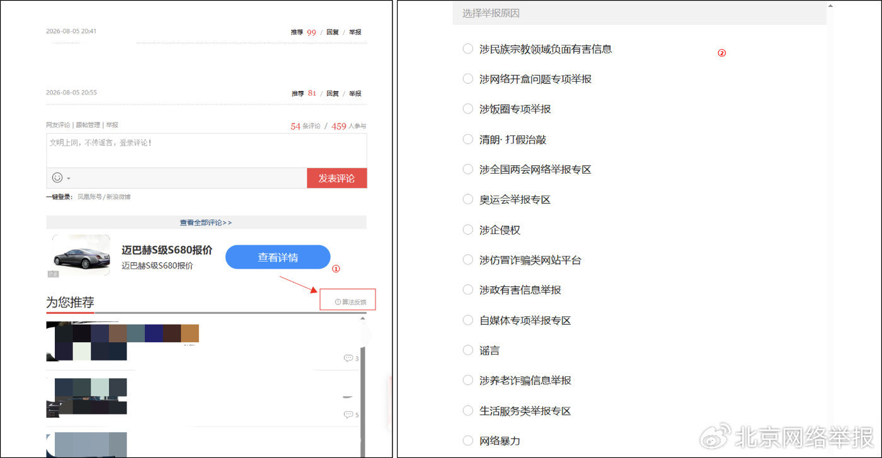Select 涉网络开盒问题专项举报 radio option

point(467,79)
